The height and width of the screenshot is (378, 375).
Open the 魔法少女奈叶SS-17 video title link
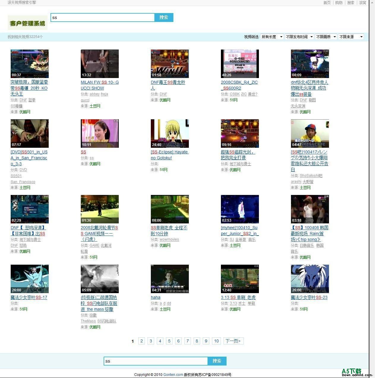click(x=29, y=297)
